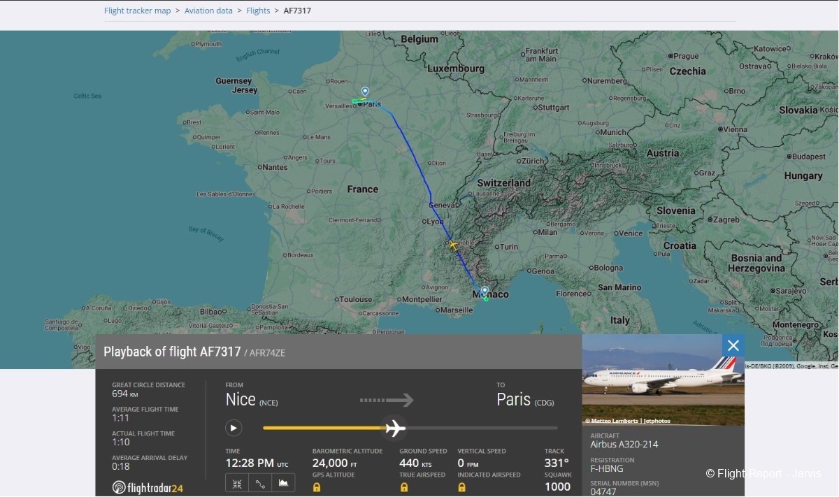
Task: Click the Switzerland label on map
Action: (x=503, y=182)
